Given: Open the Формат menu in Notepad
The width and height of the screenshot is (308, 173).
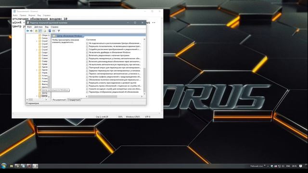Looking at the screenshot, I should click(32, 15).
